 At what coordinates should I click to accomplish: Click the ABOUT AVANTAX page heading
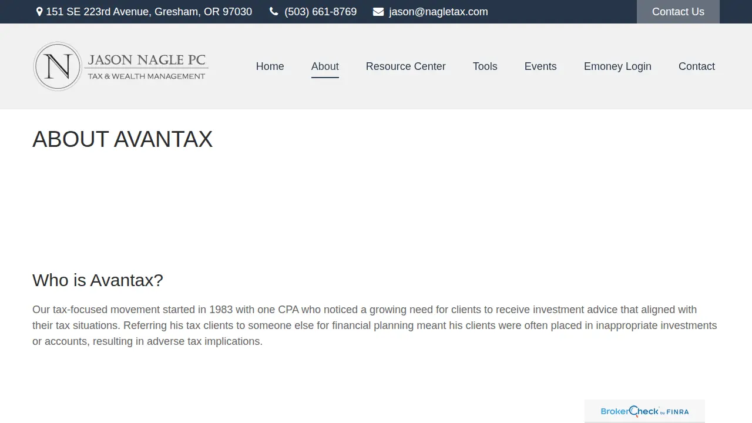[x=122, y=139]
